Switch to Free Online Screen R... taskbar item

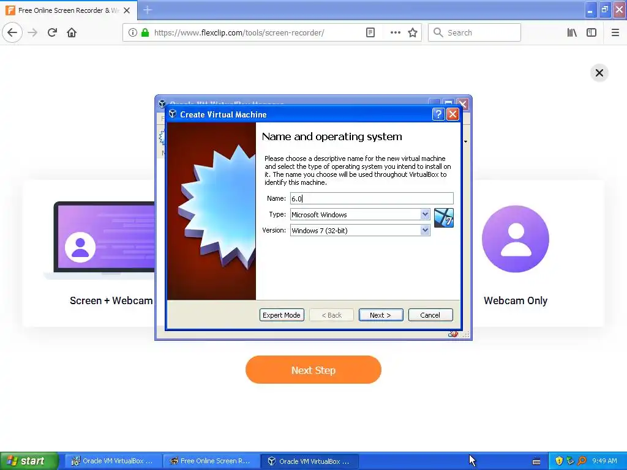[x=211, y=461]
